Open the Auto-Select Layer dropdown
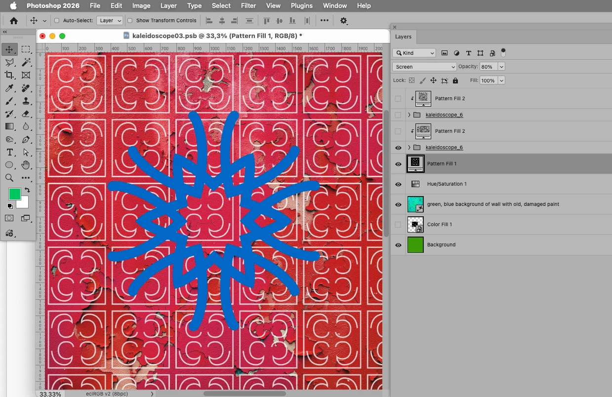612x397 pixels. tap(110, 21)
